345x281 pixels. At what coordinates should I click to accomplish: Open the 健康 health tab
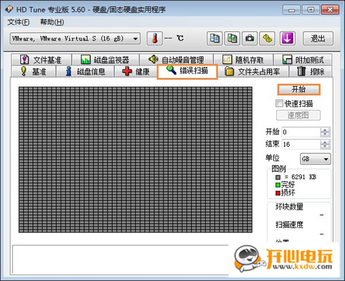136,72
